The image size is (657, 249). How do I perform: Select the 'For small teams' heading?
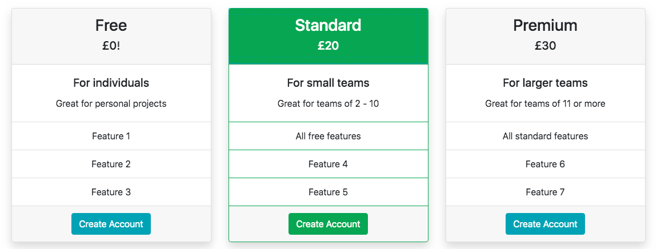328,83
